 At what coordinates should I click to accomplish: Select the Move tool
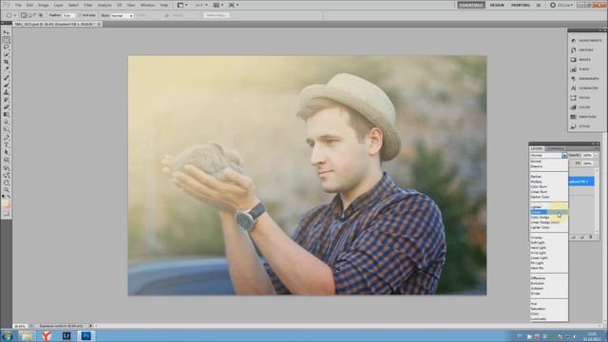(7, 32)
